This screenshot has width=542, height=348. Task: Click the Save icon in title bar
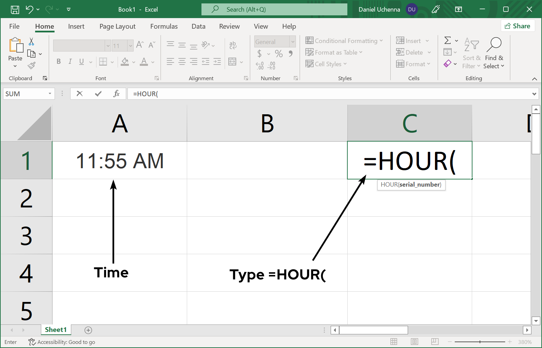[15, 10]
